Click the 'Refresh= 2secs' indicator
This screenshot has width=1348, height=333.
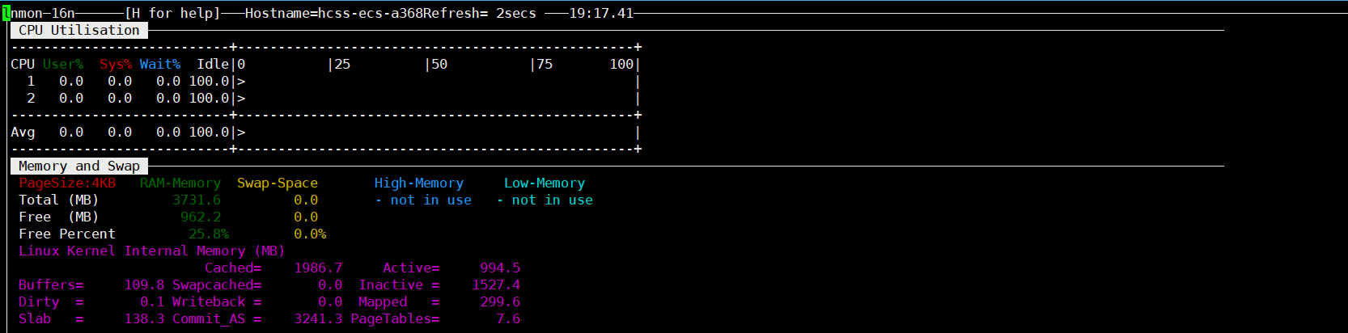pos(480,14)
